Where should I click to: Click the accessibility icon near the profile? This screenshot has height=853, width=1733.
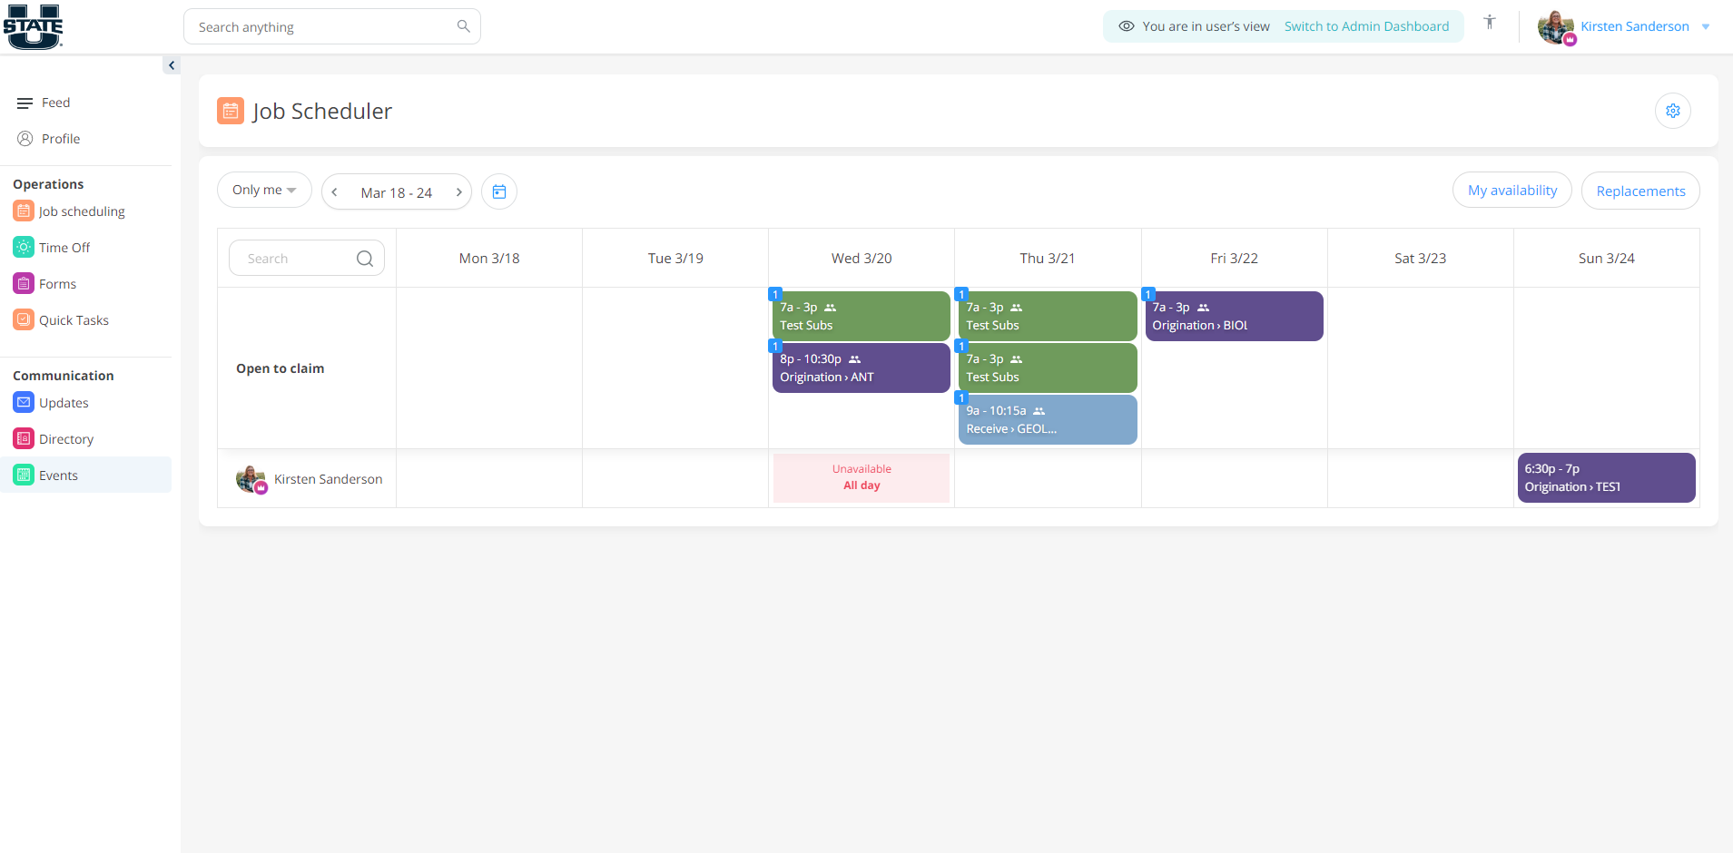[1489, 22]
